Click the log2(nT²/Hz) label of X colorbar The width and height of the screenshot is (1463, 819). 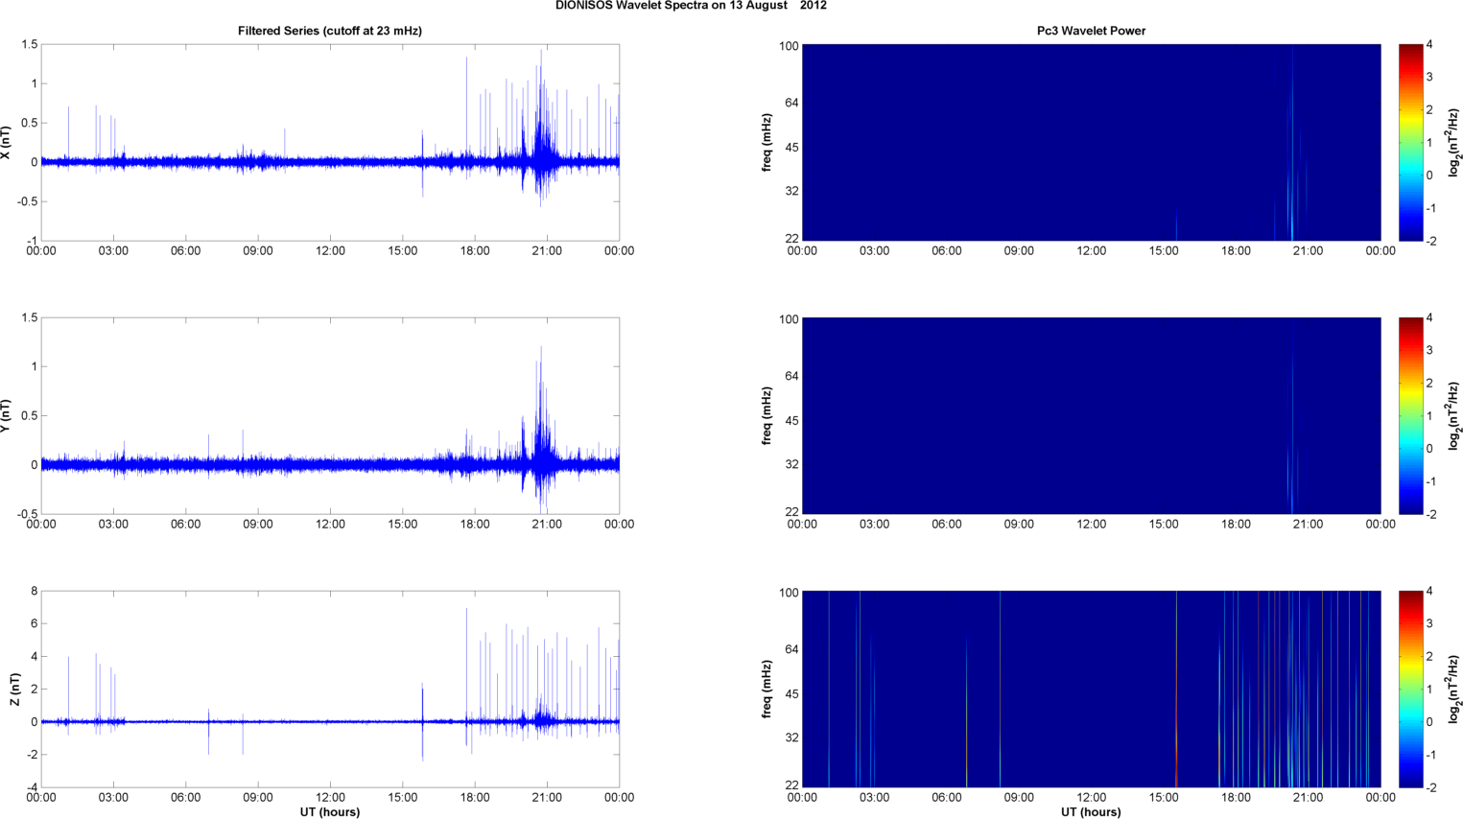pyautogui.click(x=1454, y=142)
